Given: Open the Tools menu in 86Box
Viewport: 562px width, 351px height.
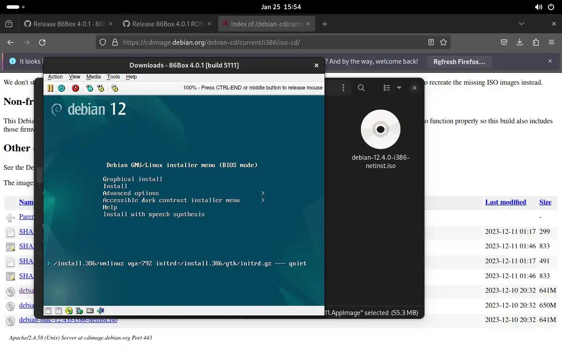Looking at the screenshot, I should 113,77.
